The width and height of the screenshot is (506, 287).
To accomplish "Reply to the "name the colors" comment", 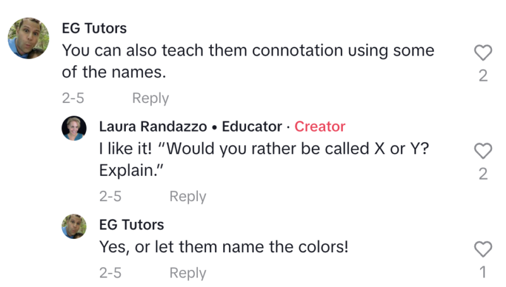I will (x=187, y=273).
